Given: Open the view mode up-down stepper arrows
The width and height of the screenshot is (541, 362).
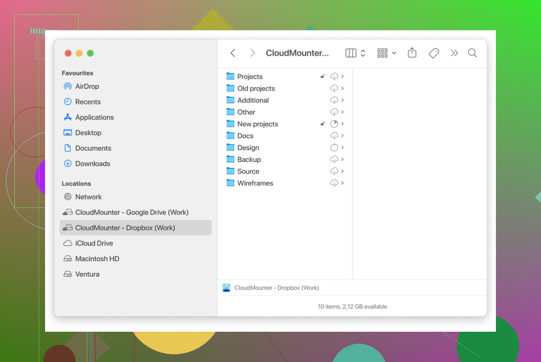Looking at the screenshot, I should pyautogui.click(x=363, y=53).
